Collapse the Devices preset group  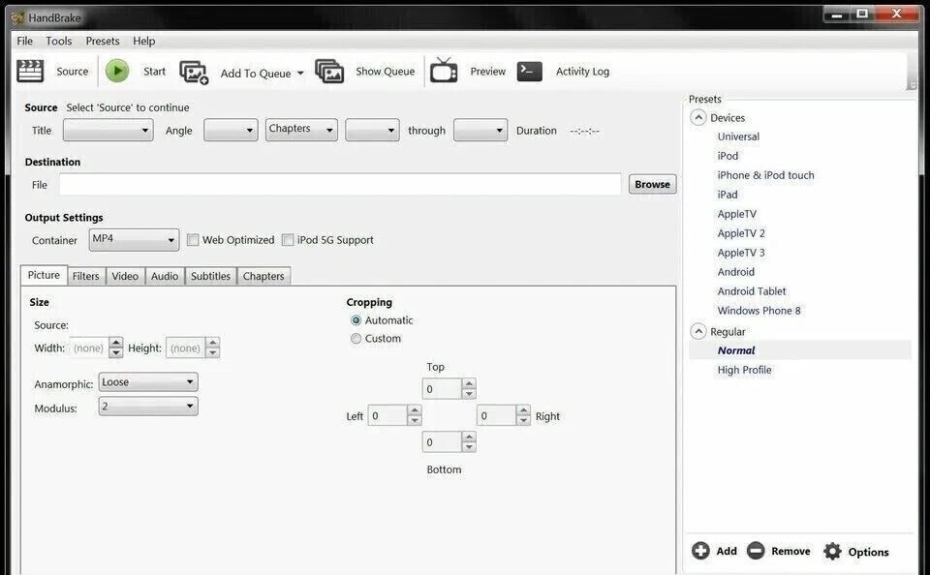point(698,117)
